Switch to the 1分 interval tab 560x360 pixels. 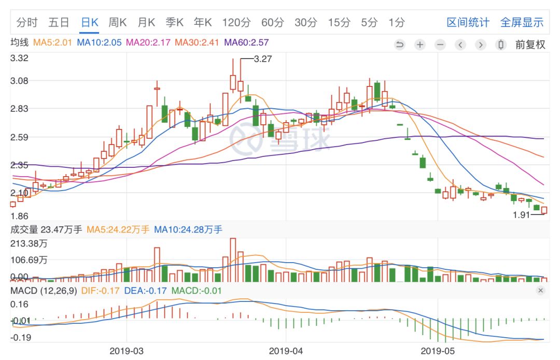[397, 22]
